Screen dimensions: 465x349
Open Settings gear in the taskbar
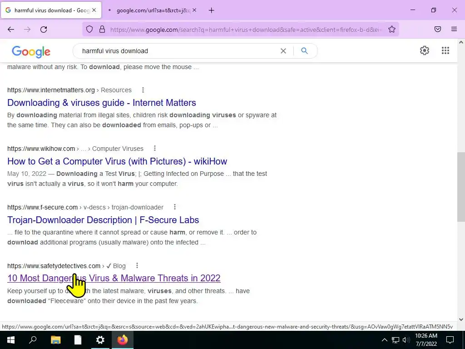point(100,340)
